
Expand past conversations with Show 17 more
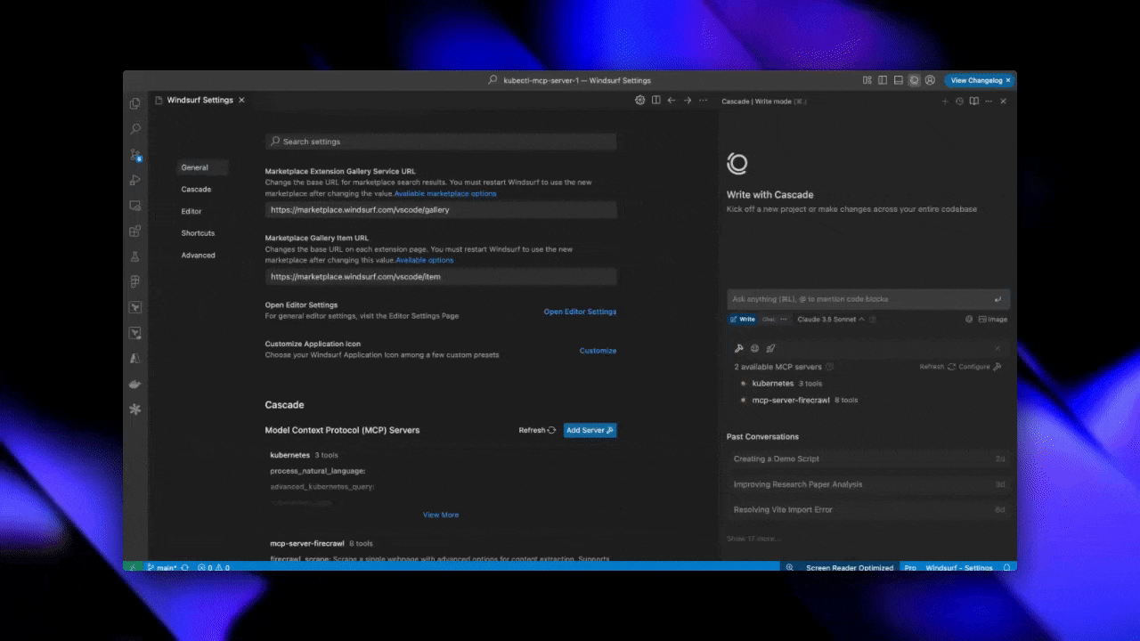coord(753,539)
